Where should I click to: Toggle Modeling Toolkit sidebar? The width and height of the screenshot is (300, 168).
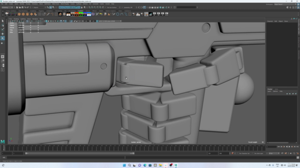tap(287, 7)
